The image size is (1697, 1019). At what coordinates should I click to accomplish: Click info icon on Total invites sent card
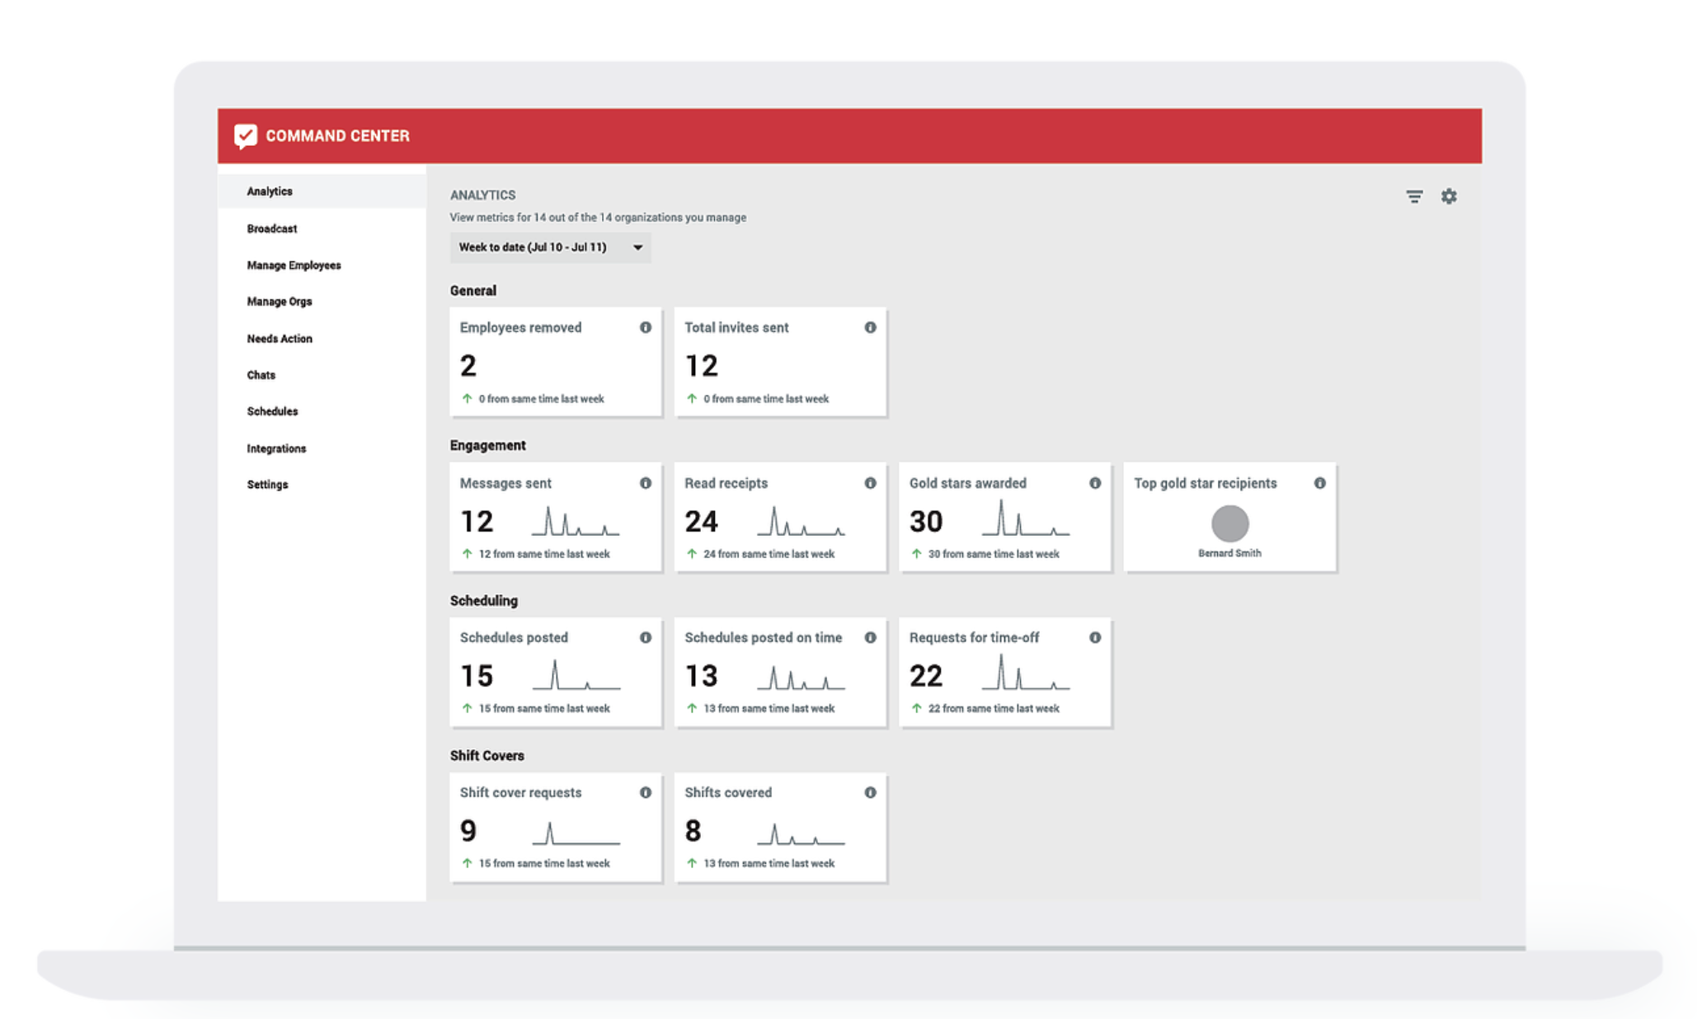[870, 327]
